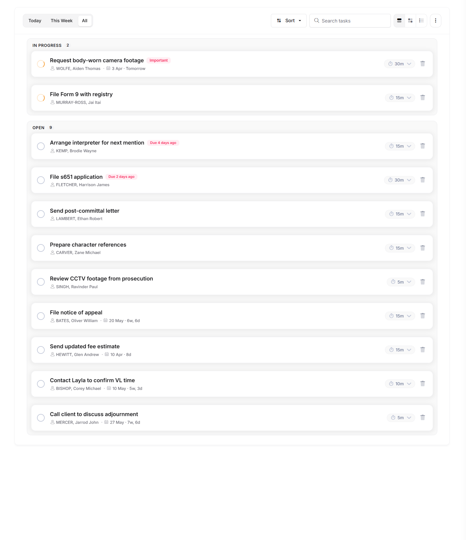Check off Send post-committal letter
This screenshot has width=466, height=540.
41,214
